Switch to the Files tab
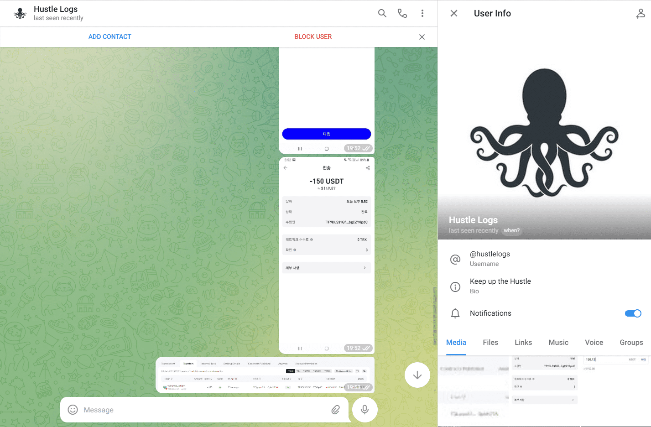The width and height of the screenshot is (651, 427). (x=490, y=343)
